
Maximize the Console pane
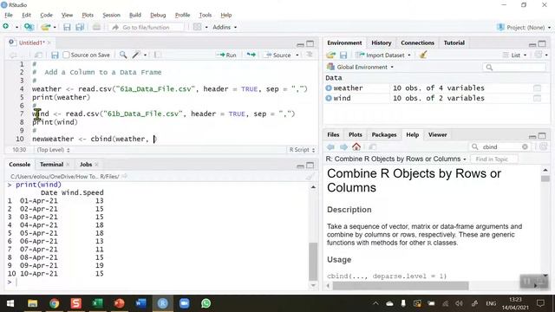point(310,166)
